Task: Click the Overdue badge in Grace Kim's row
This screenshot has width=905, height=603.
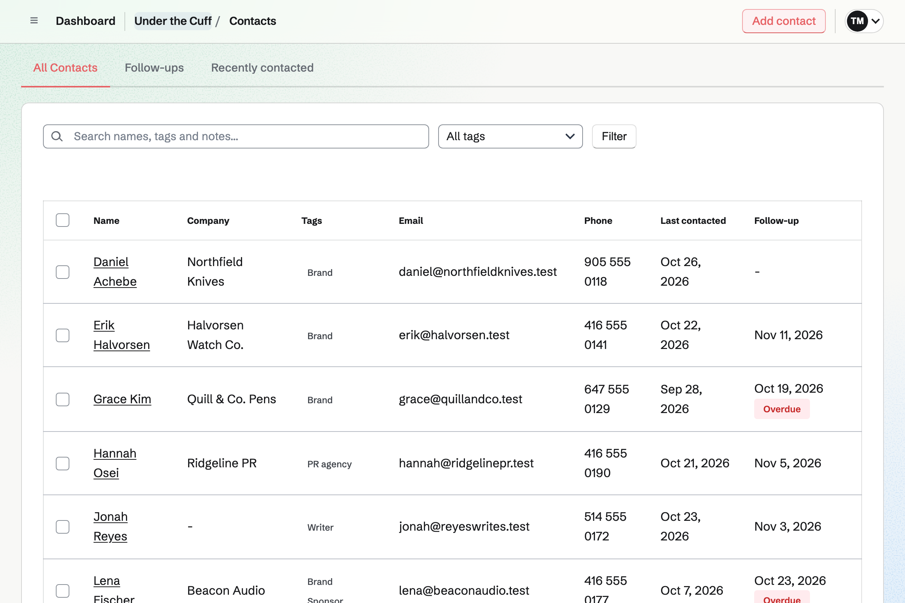Action: click(781, 409)
